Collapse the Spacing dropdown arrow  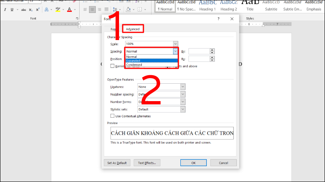pos(175,51)
